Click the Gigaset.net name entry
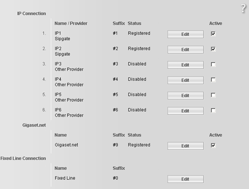The width and height of the screenshot is (249, 189). [66, 145]
